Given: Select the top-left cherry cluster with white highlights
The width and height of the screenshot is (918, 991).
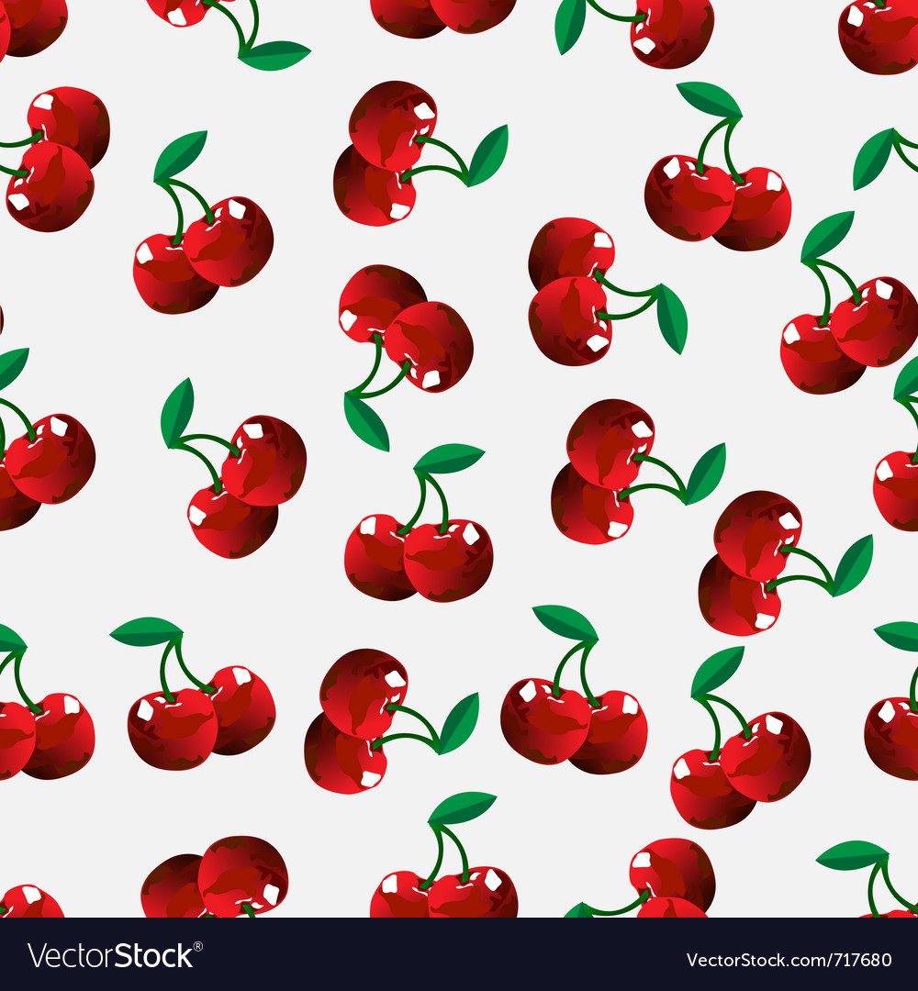Looking at the screenshot, I should tap(55, 156).
